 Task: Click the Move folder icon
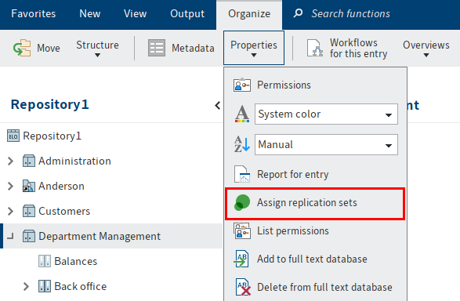click(x=22, y=48)
